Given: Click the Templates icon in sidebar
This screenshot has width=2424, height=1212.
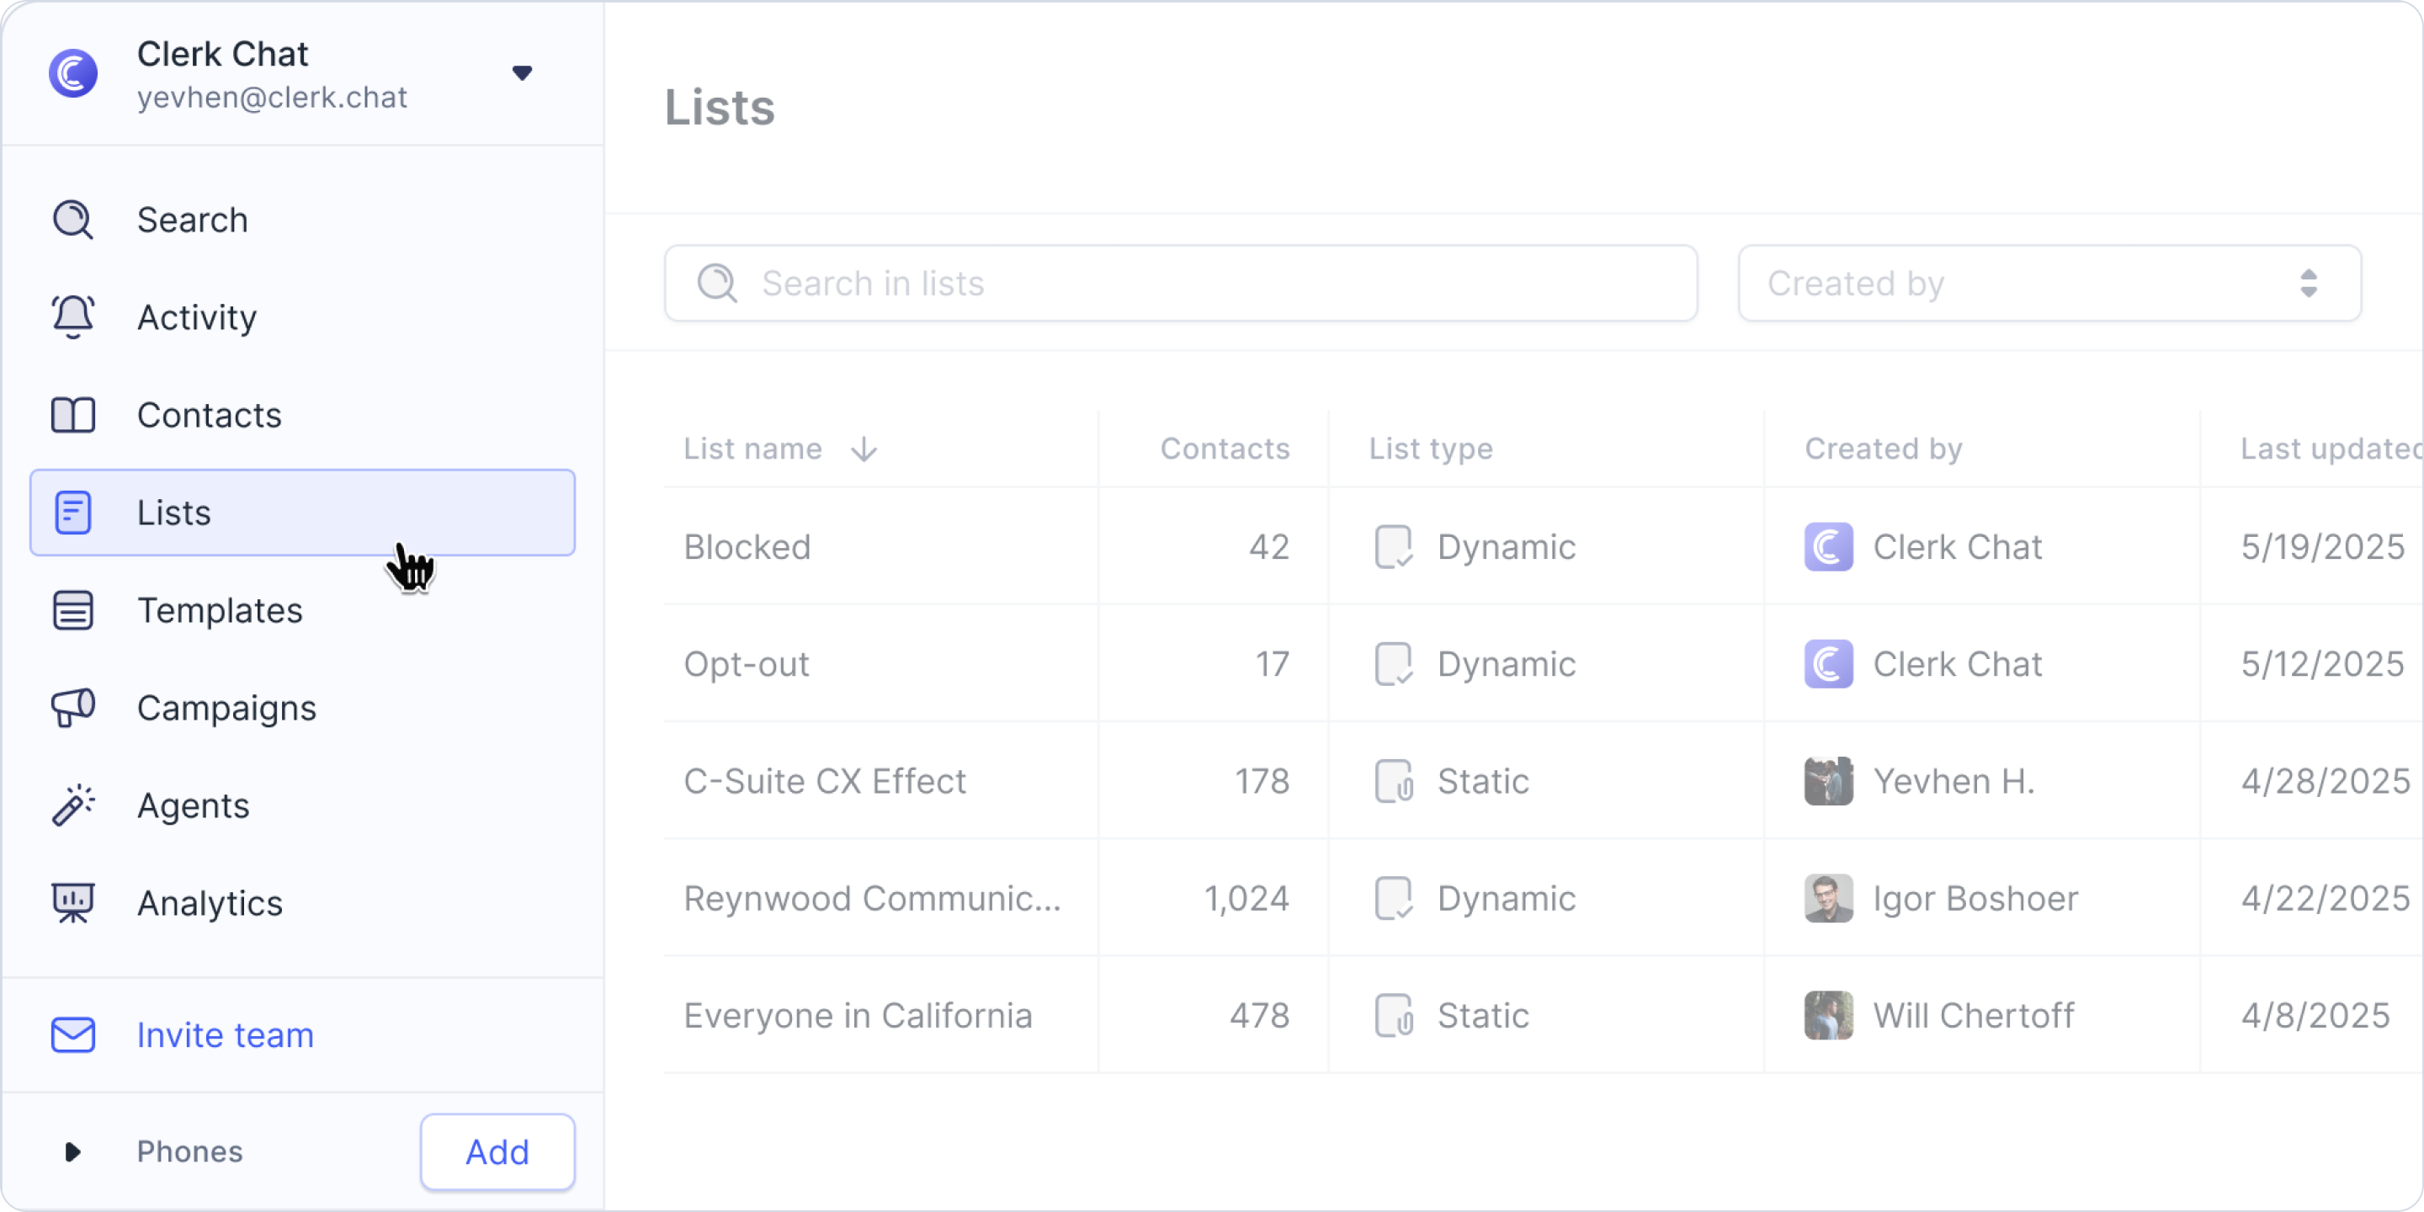Looking at the screenshot, I should click(x=73, y=611).
